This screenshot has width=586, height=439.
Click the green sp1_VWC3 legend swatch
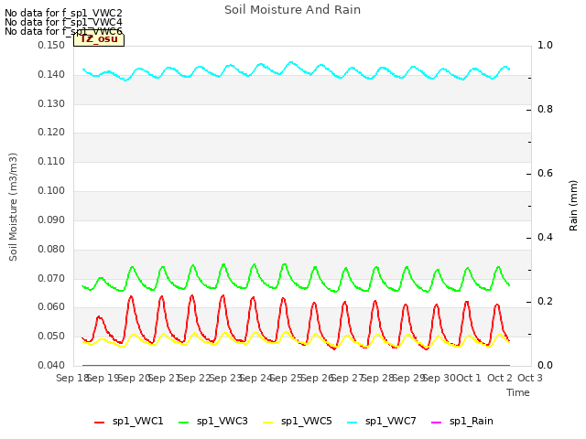(183, 423)
